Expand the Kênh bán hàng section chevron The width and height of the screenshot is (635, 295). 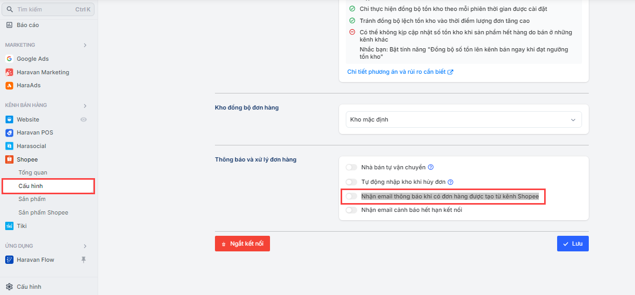(x=85, y=105)
